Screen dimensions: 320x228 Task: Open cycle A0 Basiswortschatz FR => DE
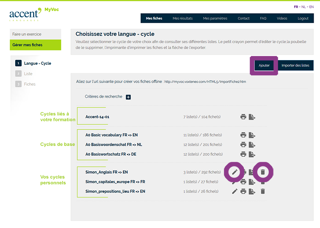[x=111, y=154]
